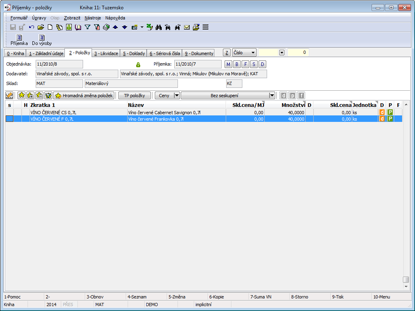Screen dimensions: 415x311
Task: Click Hromadná změna položek button
Action: (x=84, y=96)
